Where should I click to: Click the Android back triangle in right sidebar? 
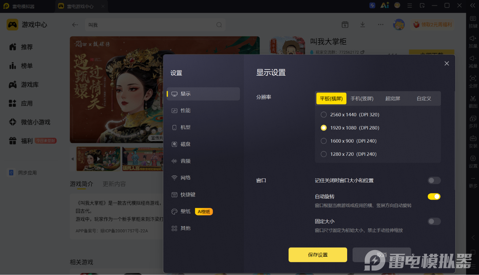coord(473,237)
